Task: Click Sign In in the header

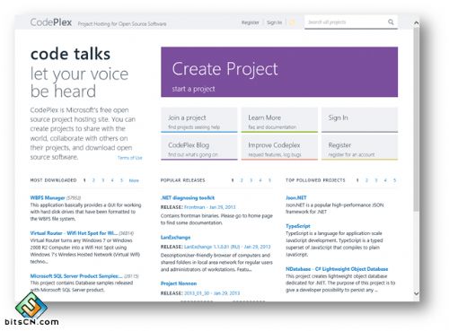Action: pyautogui.click(x=274, y=22)
